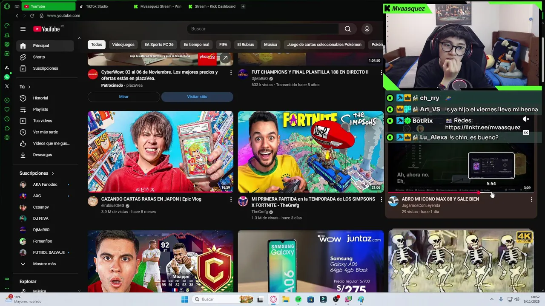Click the search magnifier button
545x306 pixels.
tap(348, 29)
